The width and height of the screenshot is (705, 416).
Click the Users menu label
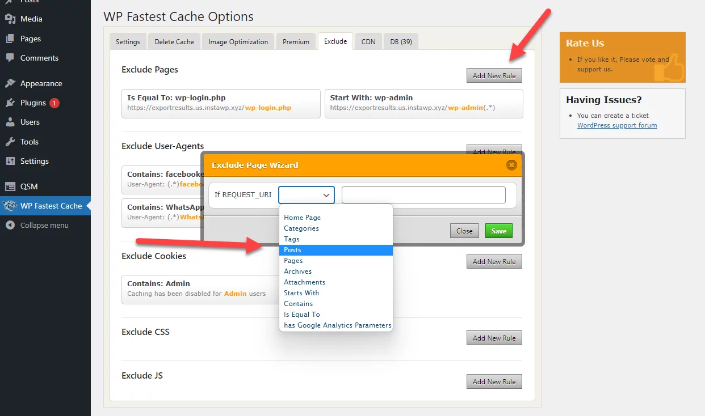coord(30,122)
